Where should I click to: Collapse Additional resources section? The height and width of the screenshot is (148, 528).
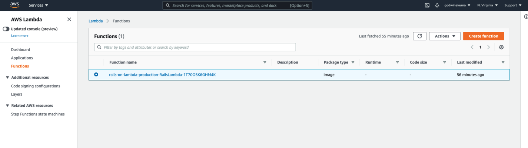pyautogui.click(x=8, y=78)
